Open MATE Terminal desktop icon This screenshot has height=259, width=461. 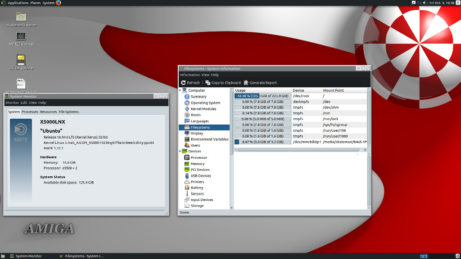click(21, 39)
